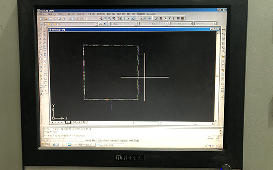This screenshot has height=170, width=273.
Task: Select the Rotate tool in Modify toolbar
Action: (45, 55)
